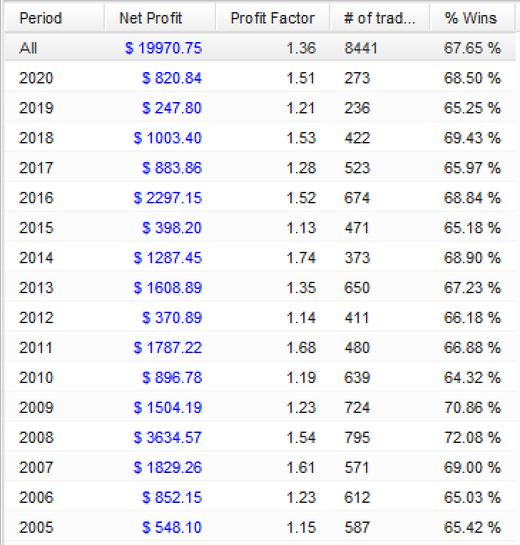Select the 2015 period cell
Viewport: 520px width, 545px height.
pyautogui.click(x=36, y=228)
